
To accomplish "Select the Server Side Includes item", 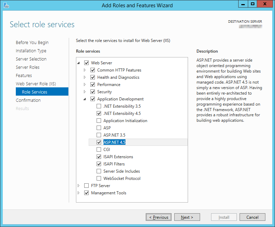I will coord(121,171).
